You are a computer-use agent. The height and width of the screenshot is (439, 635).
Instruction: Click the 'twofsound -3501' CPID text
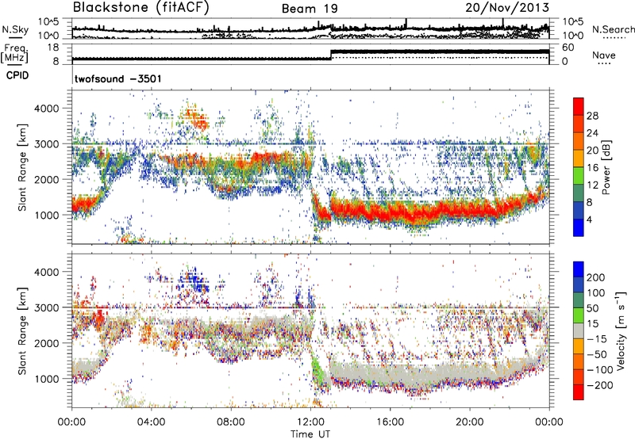117,78
